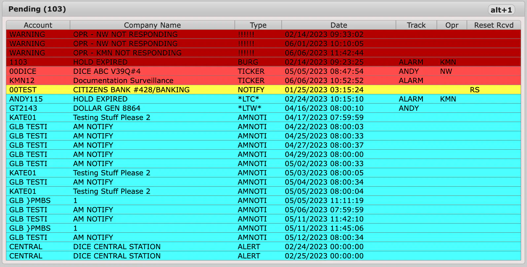Select the yellow CITIZENS BANK #428/BANKING row
This screenshot has width=527, height=267.
pos(263,90)
